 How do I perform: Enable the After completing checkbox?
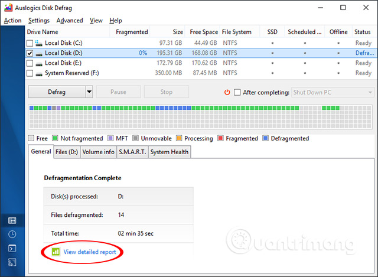(x=237, y=92)
